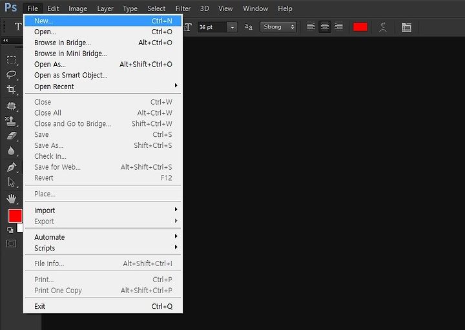Expand the Export submenu
This screenshot has height=330, width=465.
(x=176, y=221)
